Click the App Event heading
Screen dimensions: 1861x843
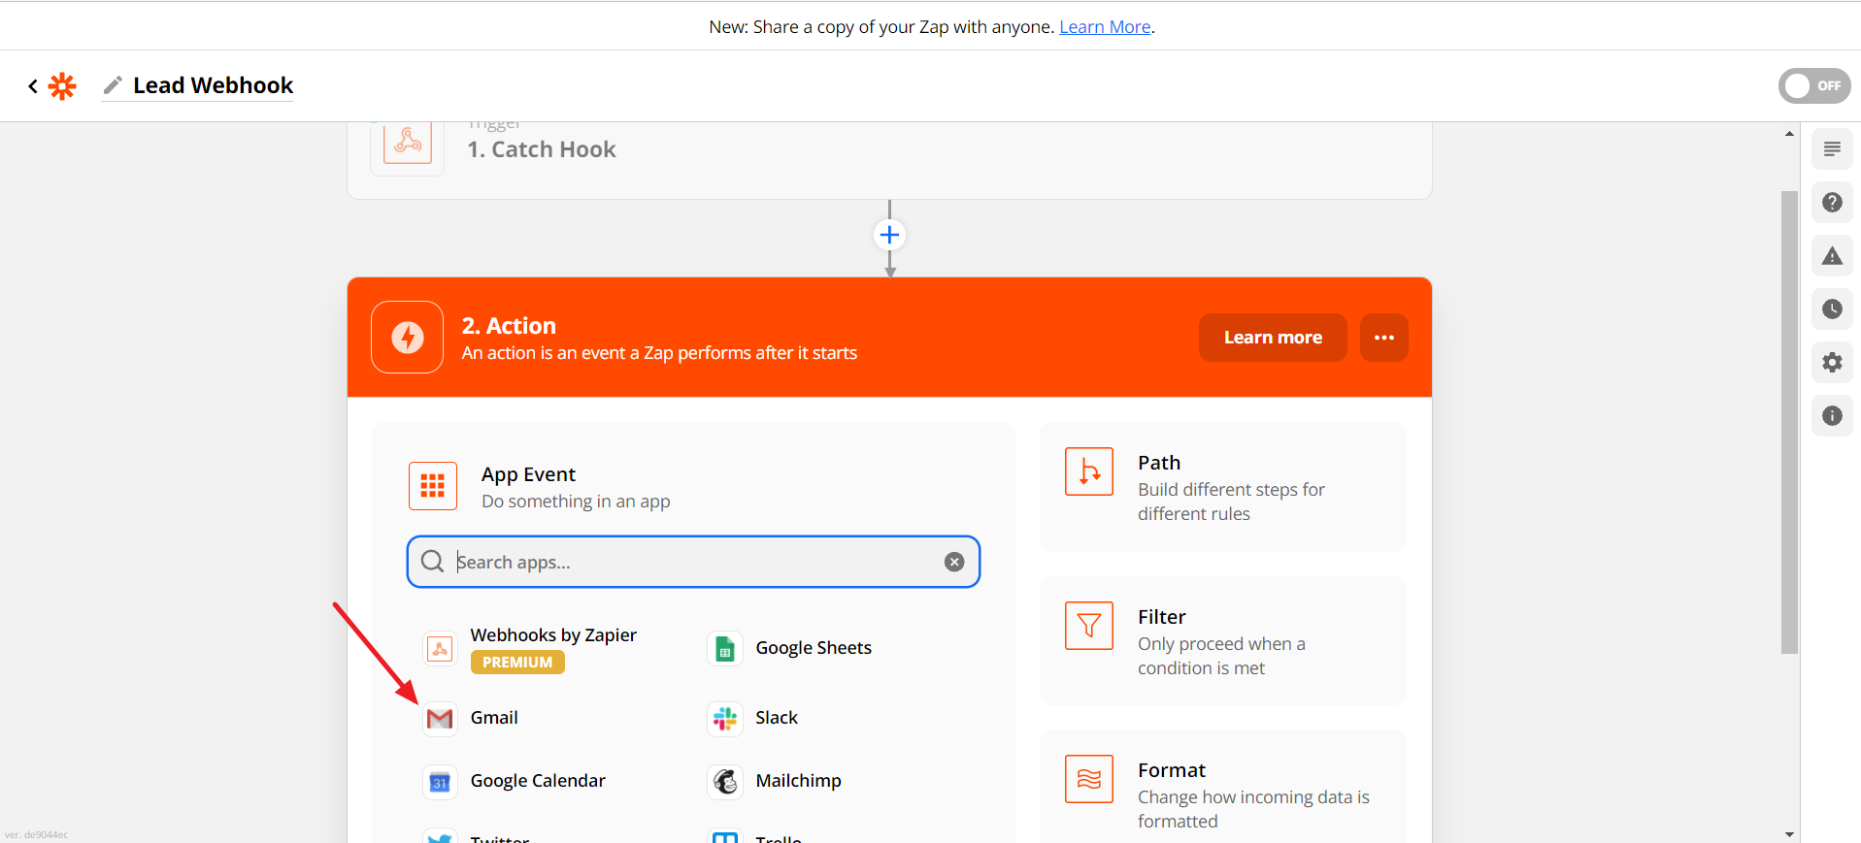[x=528, y=474]
